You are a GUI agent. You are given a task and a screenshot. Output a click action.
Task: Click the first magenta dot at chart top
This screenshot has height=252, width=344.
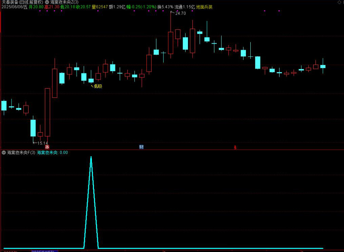coord(40,11)
